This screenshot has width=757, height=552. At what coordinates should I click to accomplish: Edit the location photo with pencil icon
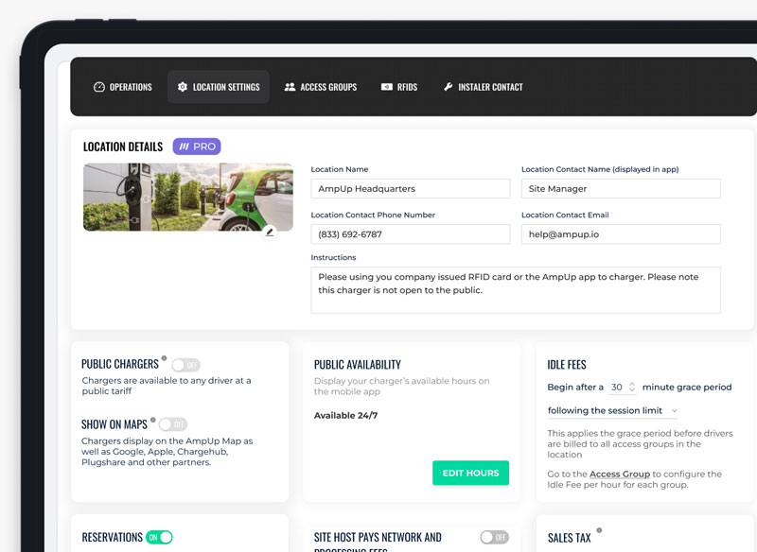tap(270, 233)
